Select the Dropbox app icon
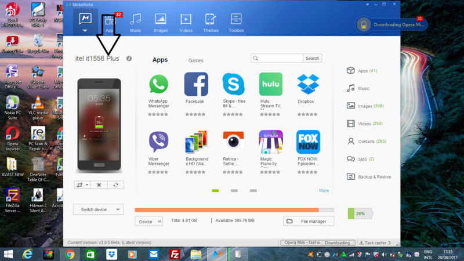The width and height of the screenshot is (464, 261). (308, 84)
